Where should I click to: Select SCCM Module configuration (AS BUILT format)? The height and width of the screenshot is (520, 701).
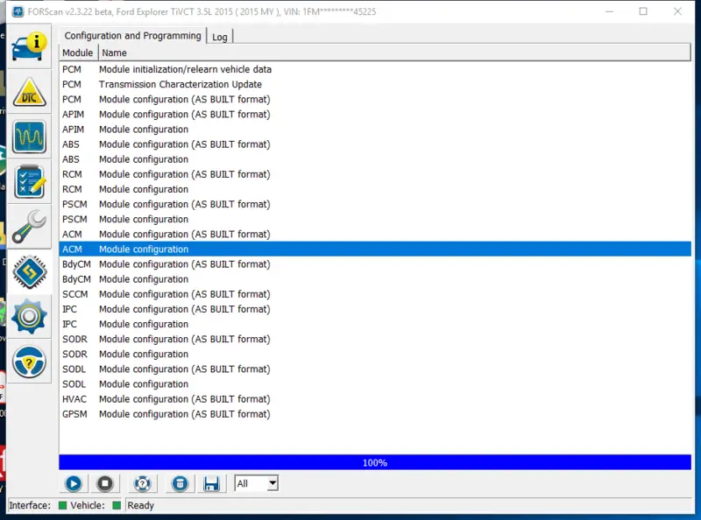(375, 294)
